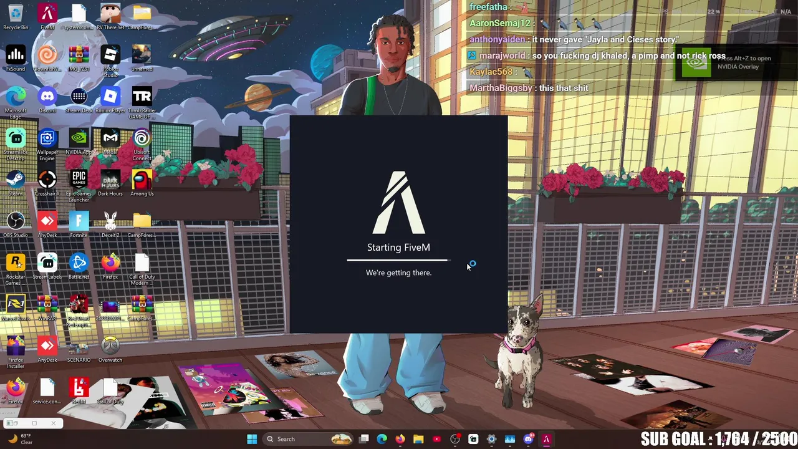The height and width of the screenshot is (449, 798).
Task: Select the IMG_7231 archive on desktop
Action: pyautogui.click(x=79, y=59)
